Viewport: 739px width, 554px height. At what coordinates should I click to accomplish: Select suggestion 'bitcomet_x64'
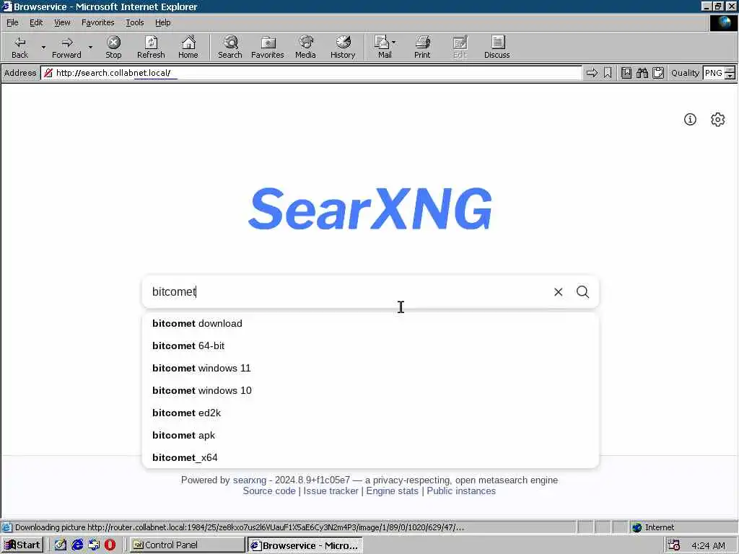click(370, 457)
